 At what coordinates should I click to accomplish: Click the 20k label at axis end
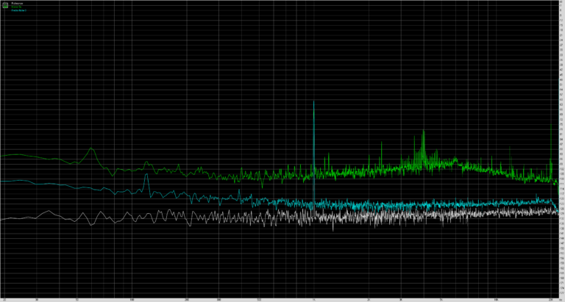click(x=551, y=300)
